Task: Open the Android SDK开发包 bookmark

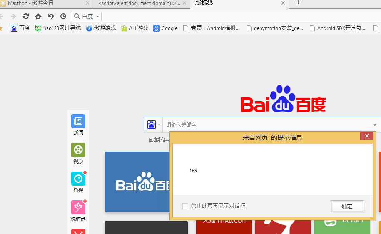Action: [x=338, y=28]
